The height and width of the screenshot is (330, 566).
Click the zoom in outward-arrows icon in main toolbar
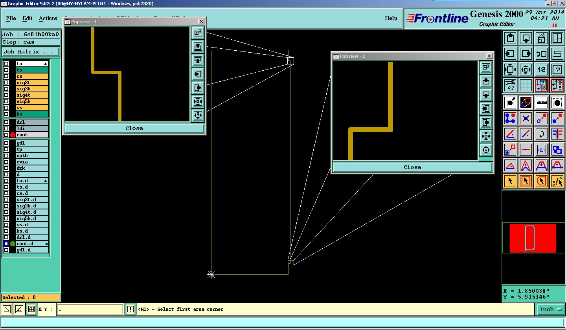pos(510,70)
